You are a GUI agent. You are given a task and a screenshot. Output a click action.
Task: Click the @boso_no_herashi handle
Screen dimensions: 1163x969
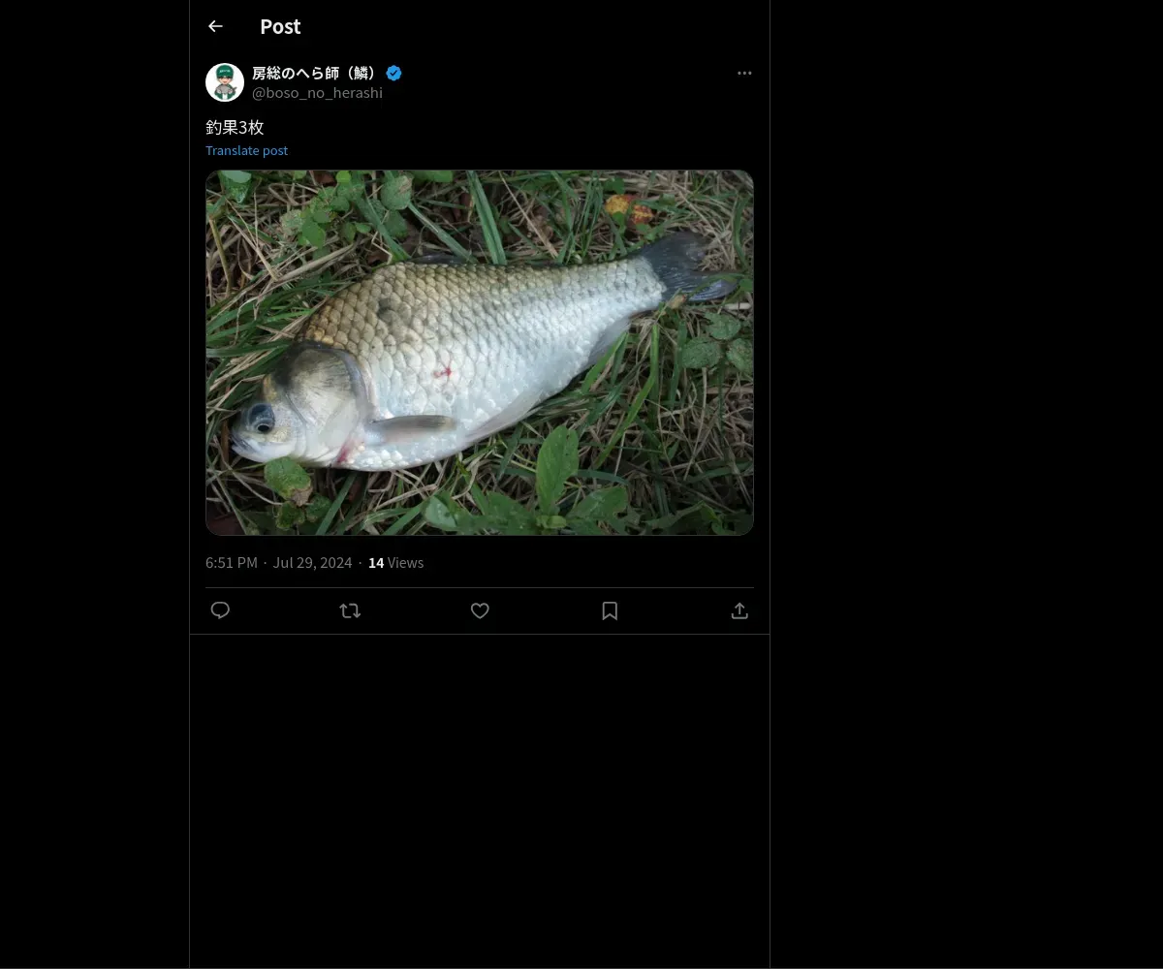[x=317, y=93]
